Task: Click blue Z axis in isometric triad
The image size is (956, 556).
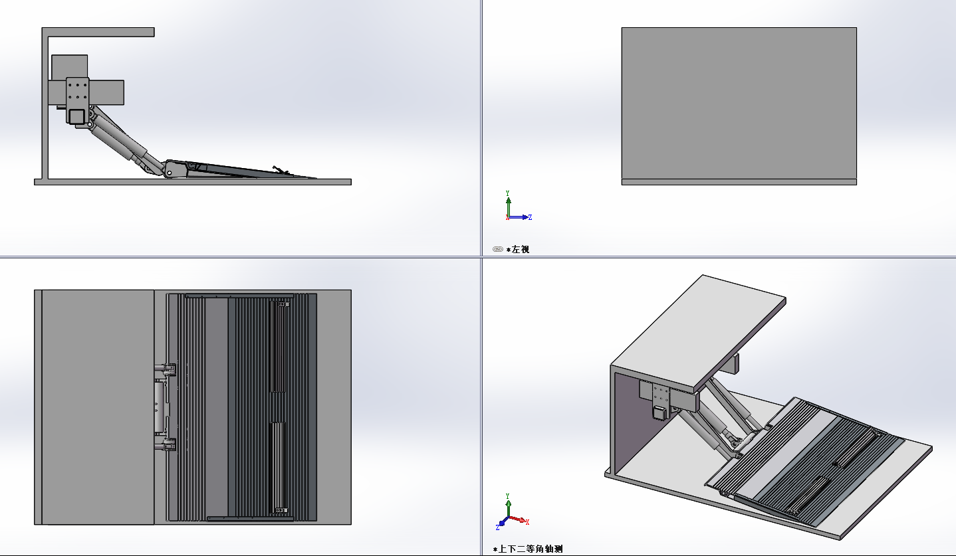Action: [503, 523]
